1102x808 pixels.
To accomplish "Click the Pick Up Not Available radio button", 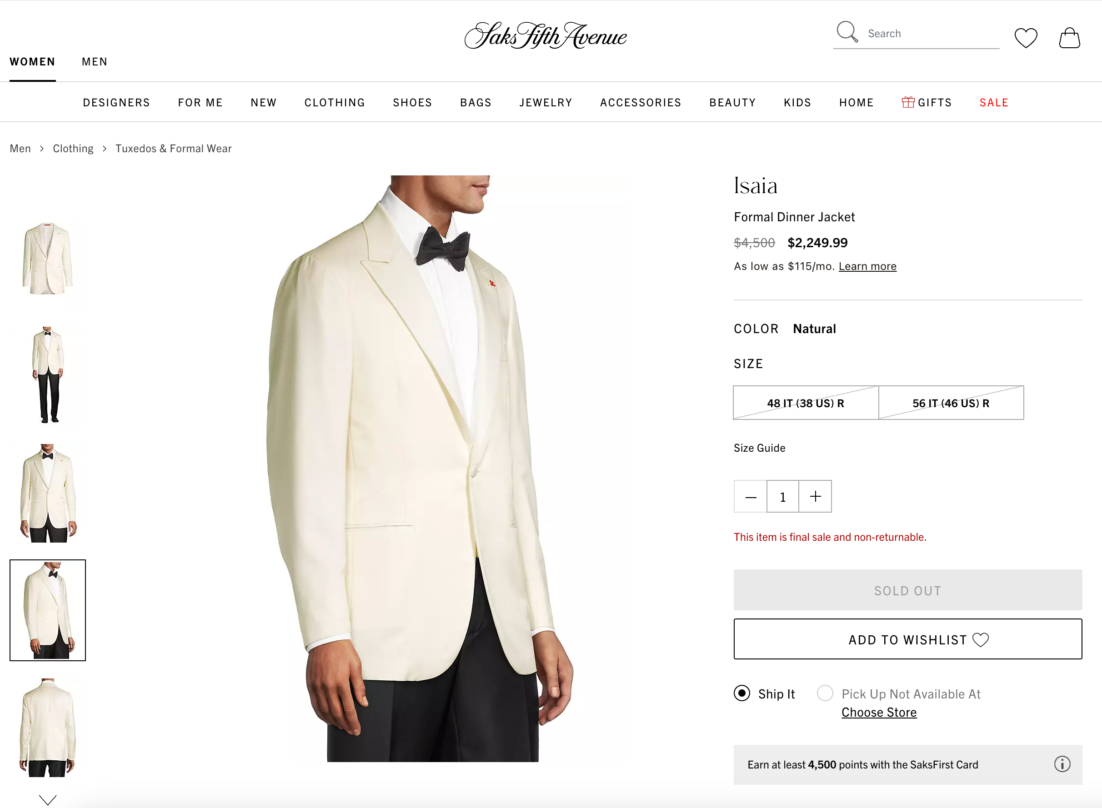I will tap(825, 693).
